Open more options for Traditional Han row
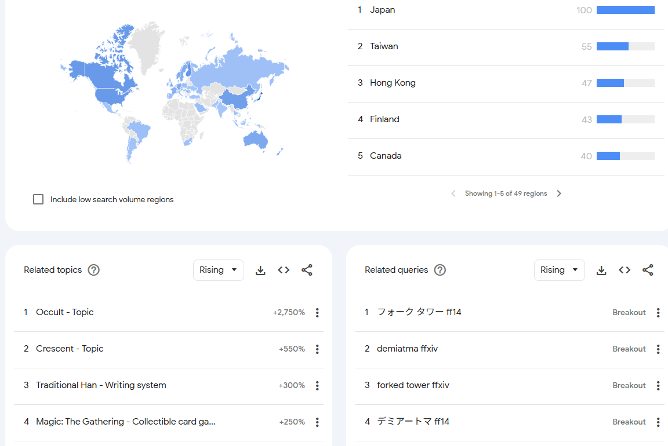Image resolution: width=668 pixels, height=446 pixels. click(317, 386)
